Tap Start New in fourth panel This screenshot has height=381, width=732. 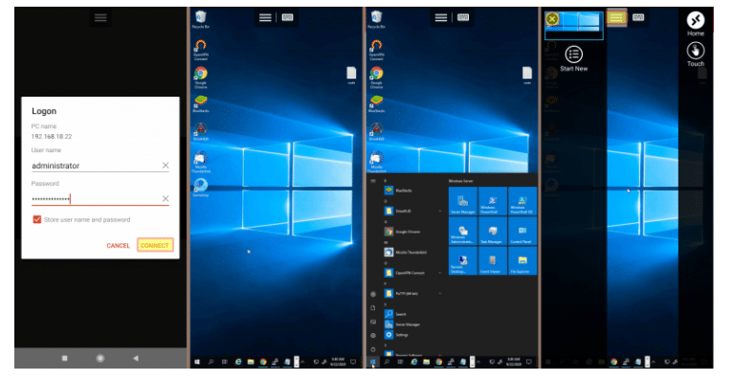click(x=574, y=58)
